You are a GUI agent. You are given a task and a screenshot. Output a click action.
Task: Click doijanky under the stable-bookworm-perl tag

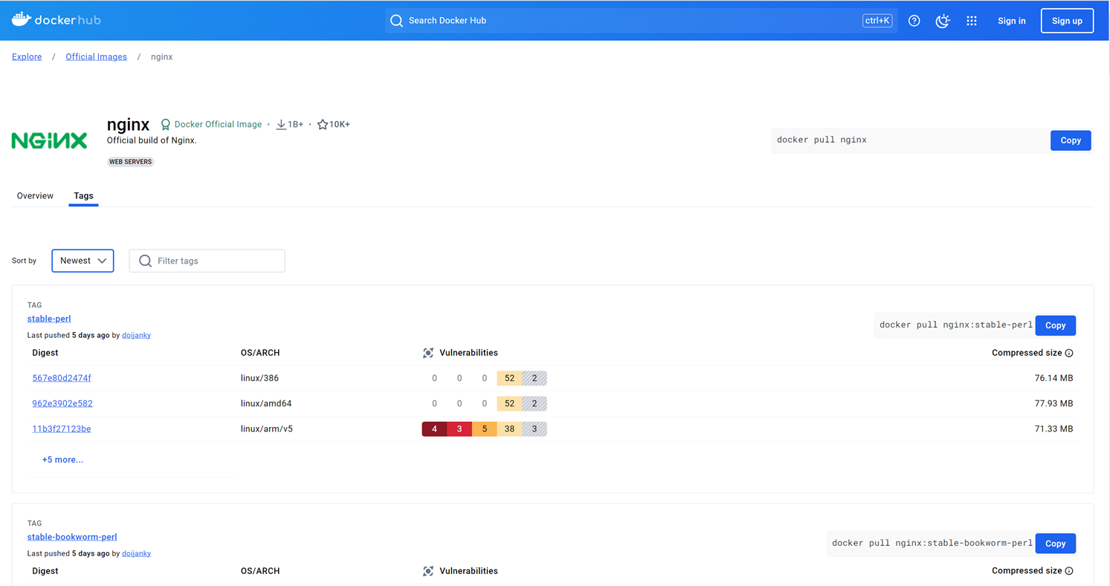coord(136,553)
